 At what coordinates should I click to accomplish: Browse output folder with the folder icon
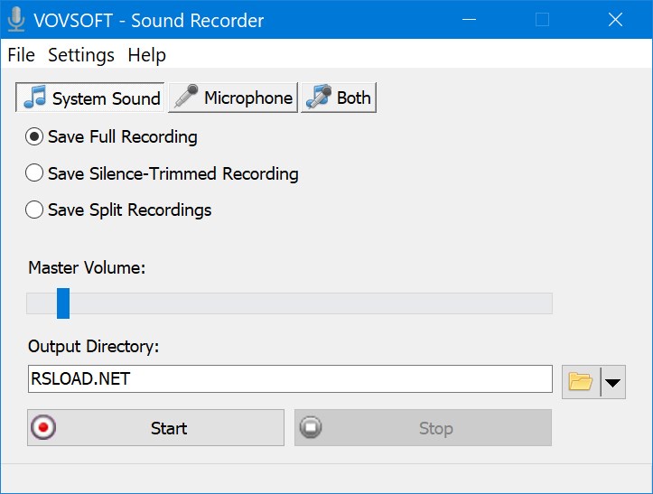tap(580, 382)
